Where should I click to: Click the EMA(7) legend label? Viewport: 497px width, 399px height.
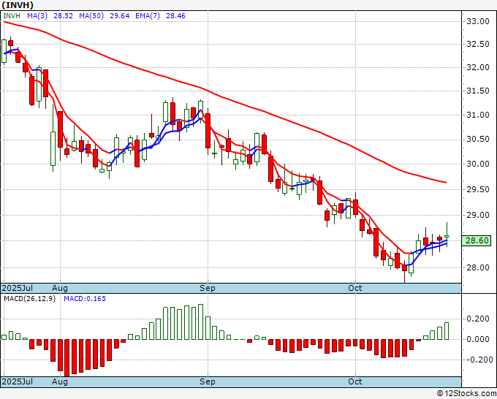(x=148, y=16)
